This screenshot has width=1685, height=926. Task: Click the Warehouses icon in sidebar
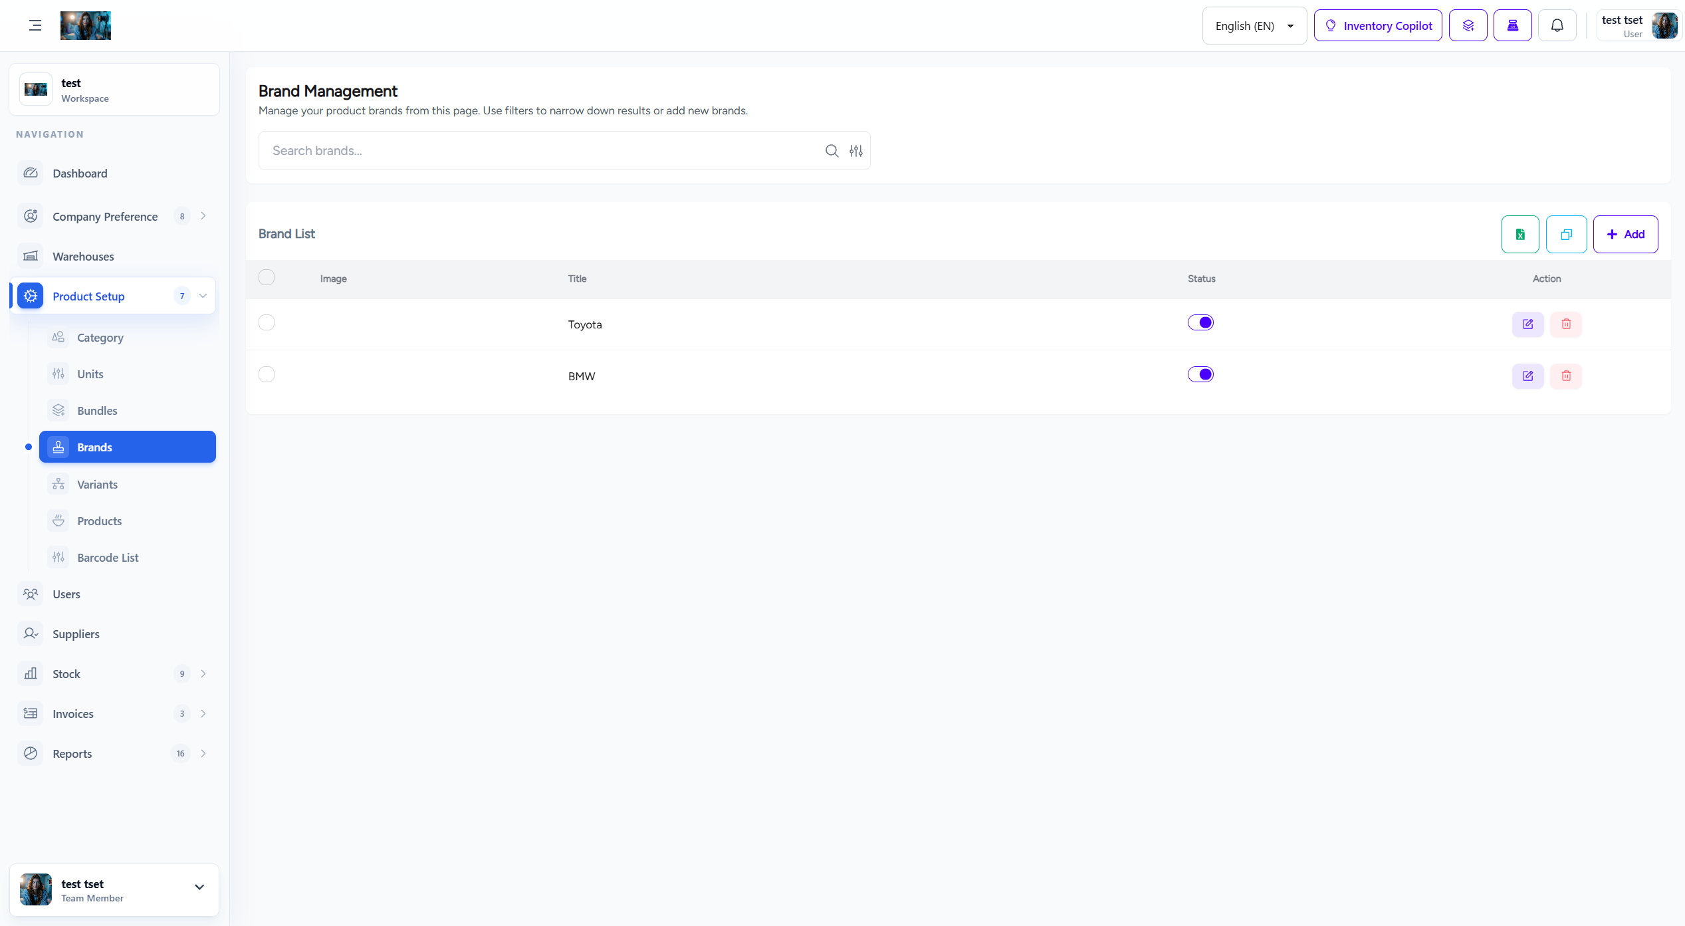click(x=31, y=256)
